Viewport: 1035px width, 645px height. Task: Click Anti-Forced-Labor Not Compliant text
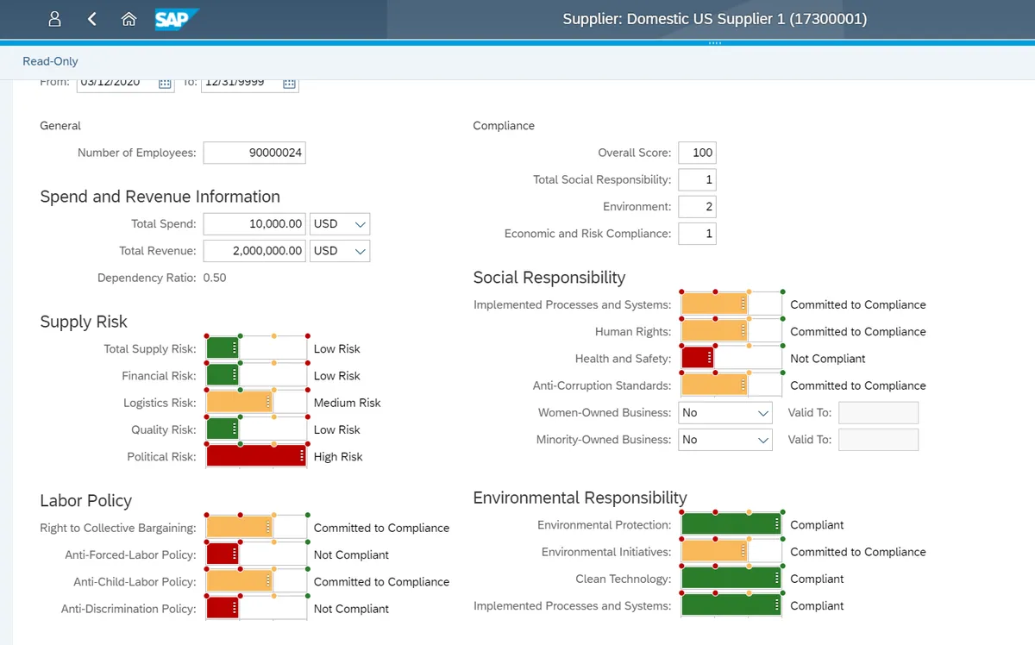coord(351,555)
